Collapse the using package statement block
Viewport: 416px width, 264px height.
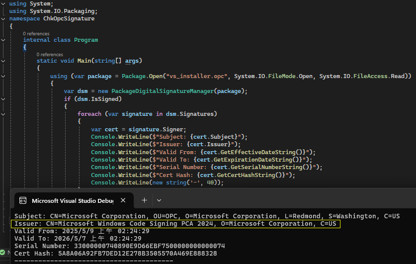(x=3, y=76)
